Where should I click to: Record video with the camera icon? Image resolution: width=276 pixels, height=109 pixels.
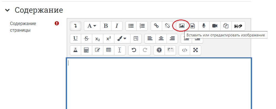click(x=215, y=26)
